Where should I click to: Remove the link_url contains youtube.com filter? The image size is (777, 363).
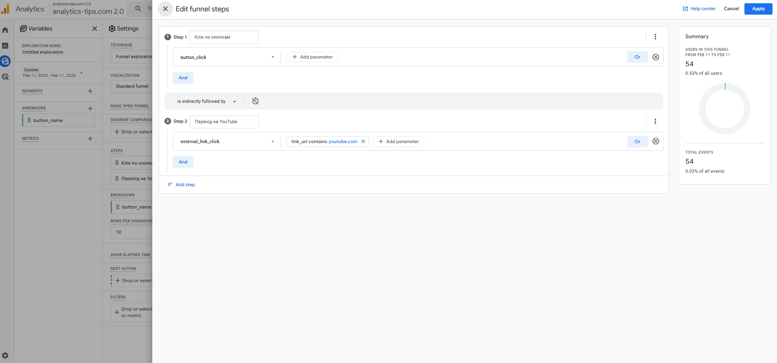click(363, 141)
